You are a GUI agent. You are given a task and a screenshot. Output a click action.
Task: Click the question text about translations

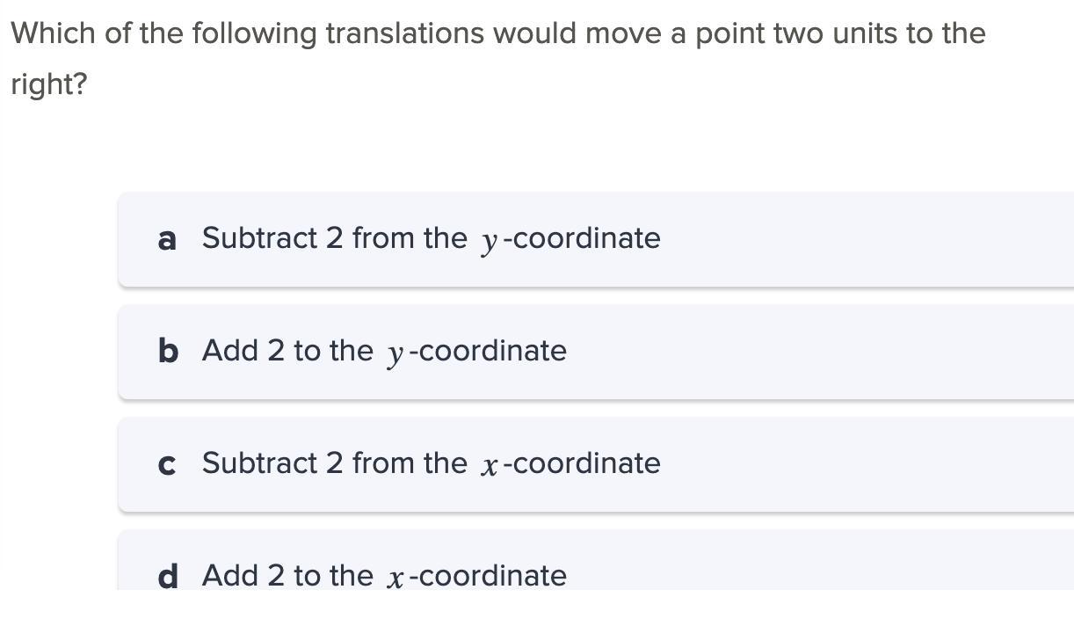(x=497, y=34)
